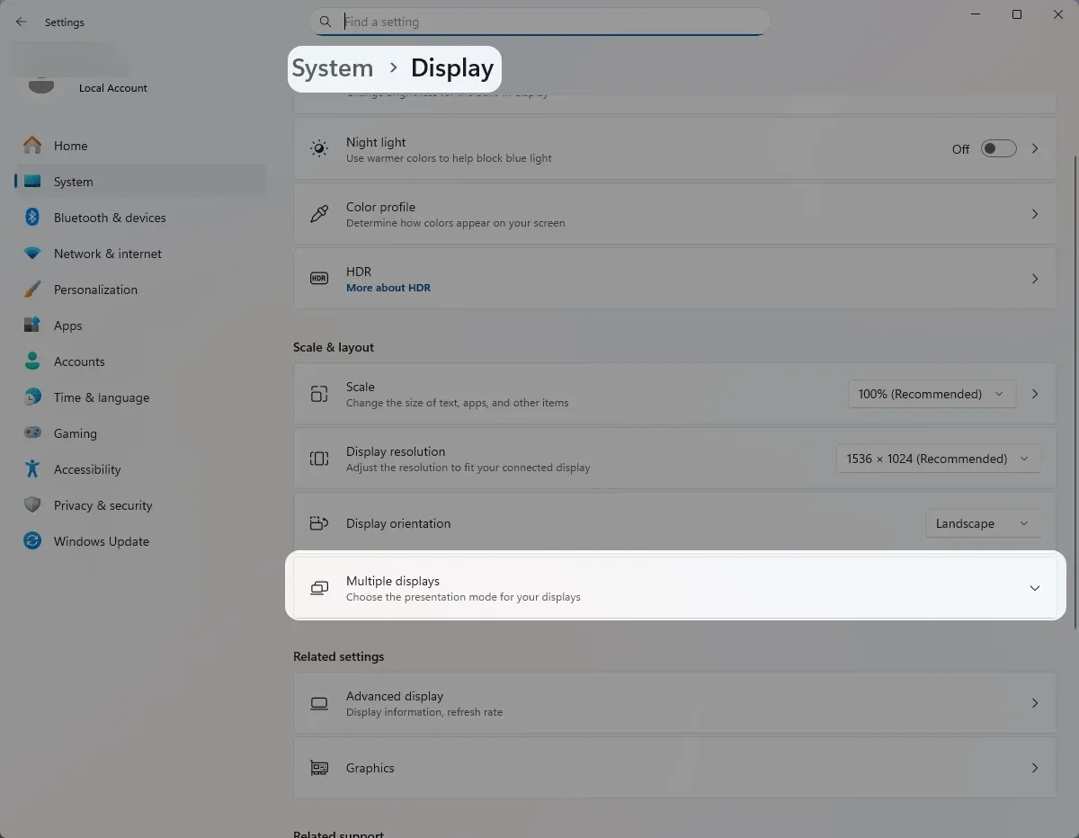This screenshot has height=838, width=1079.
Task: Click the Network wifi icon in sidebar
Action: click(32, 254)
